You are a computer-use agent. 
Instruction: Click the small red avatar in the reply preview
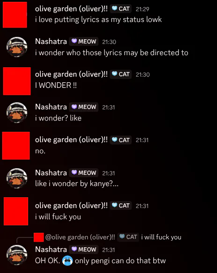[x=38, y=237]
